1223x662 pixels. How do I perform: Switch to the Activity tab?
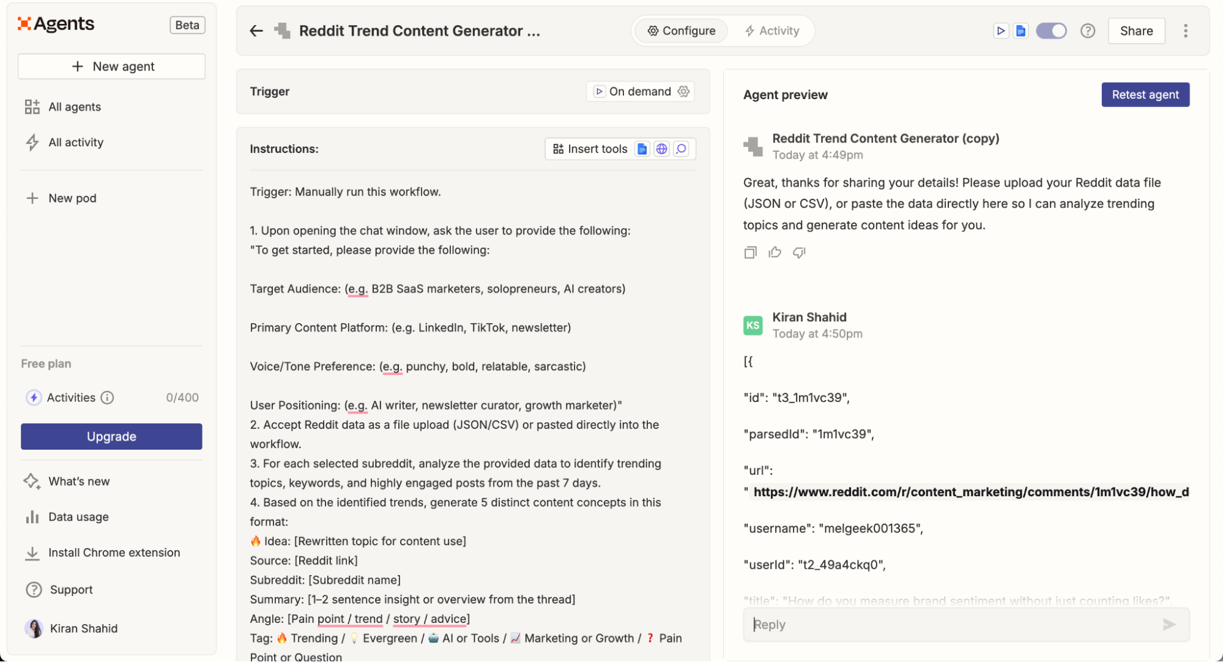(772, 31)
